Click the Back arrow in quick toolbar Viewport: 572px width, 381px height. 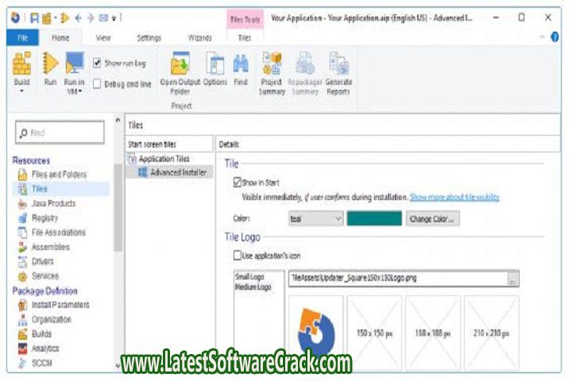[78, 17]
